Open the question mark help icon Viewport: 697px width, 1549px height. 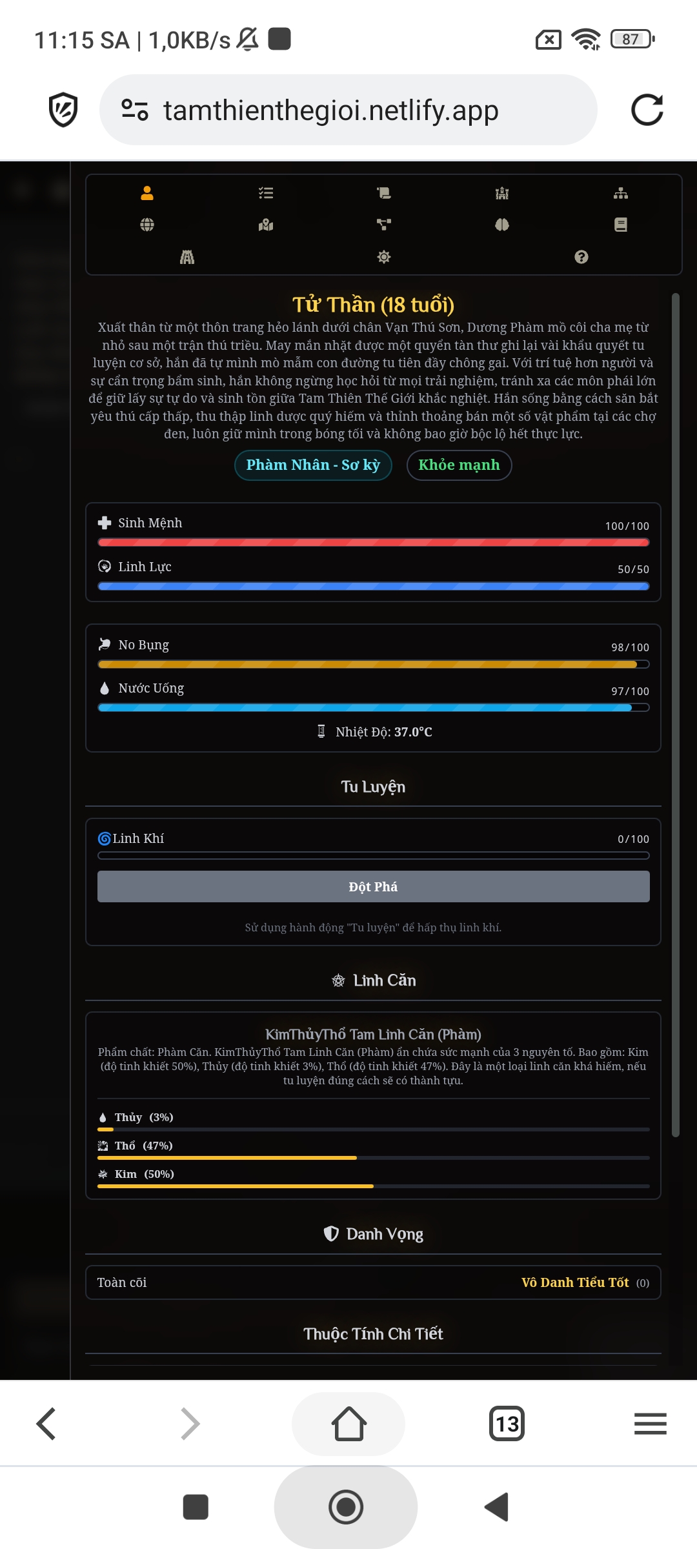[x=581, y=257]
